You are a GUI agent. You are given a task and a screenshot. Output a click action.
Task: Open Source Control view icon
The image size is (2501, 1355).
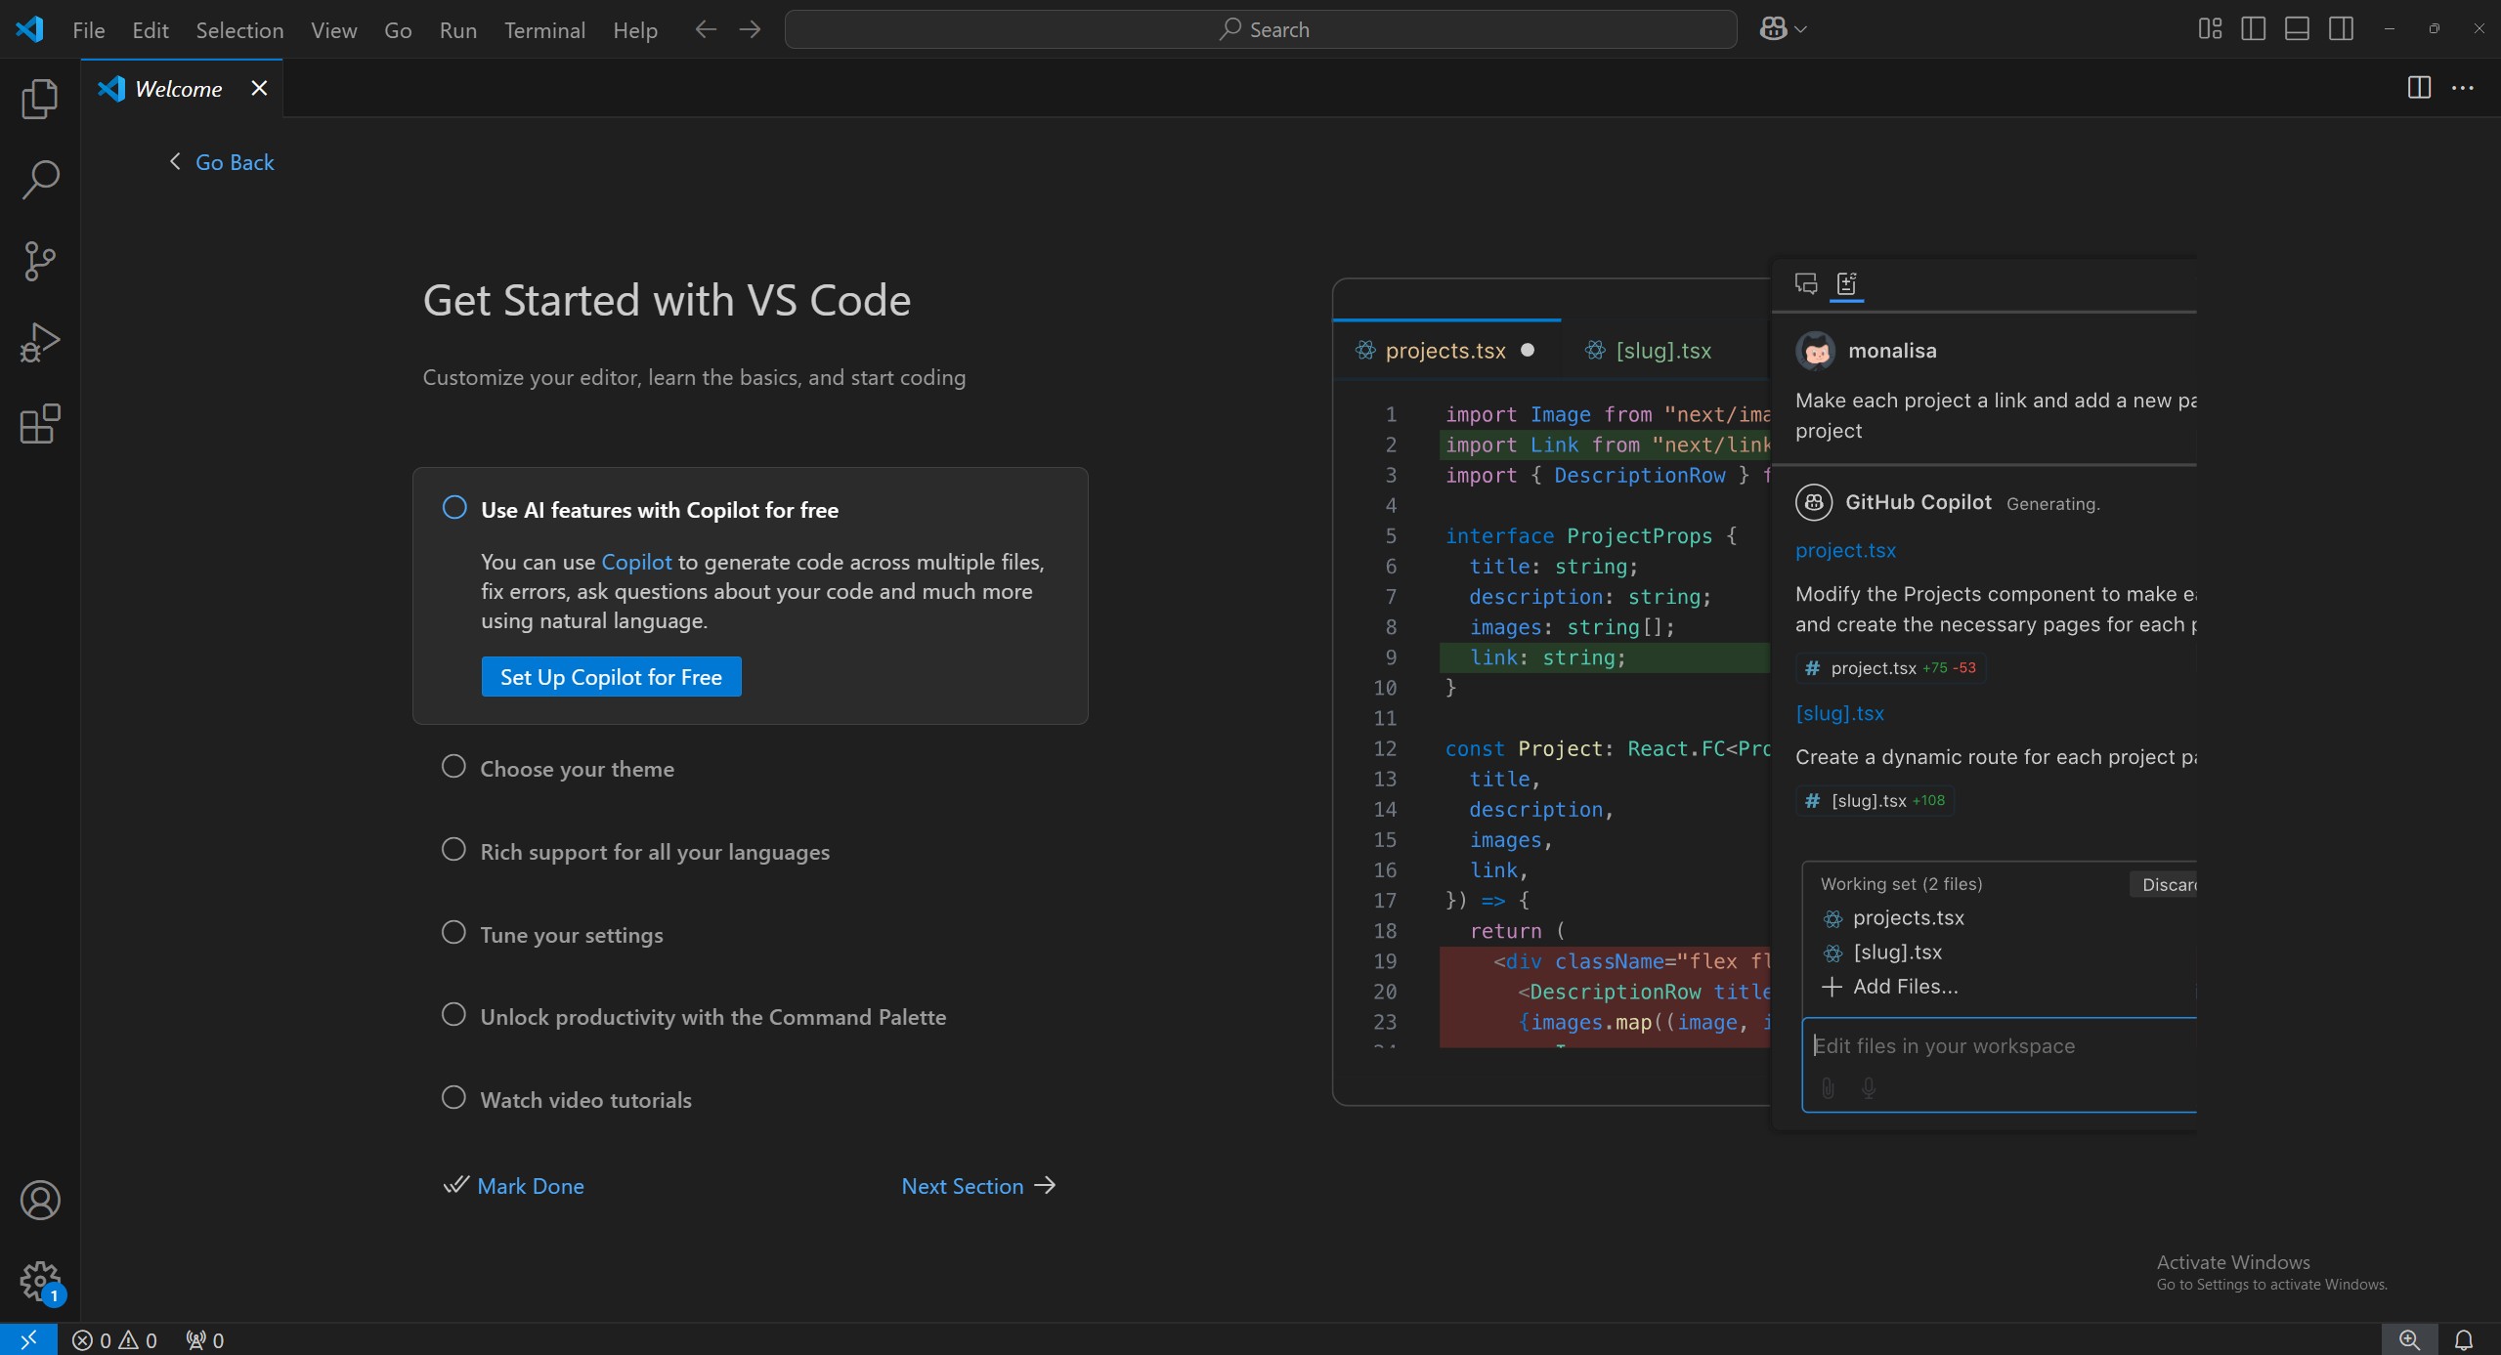click(39, 261)
